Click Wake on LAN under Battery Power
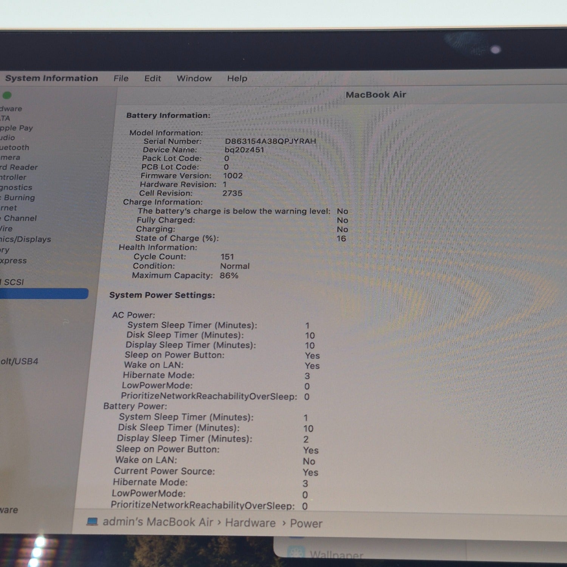 click(146, 460)
